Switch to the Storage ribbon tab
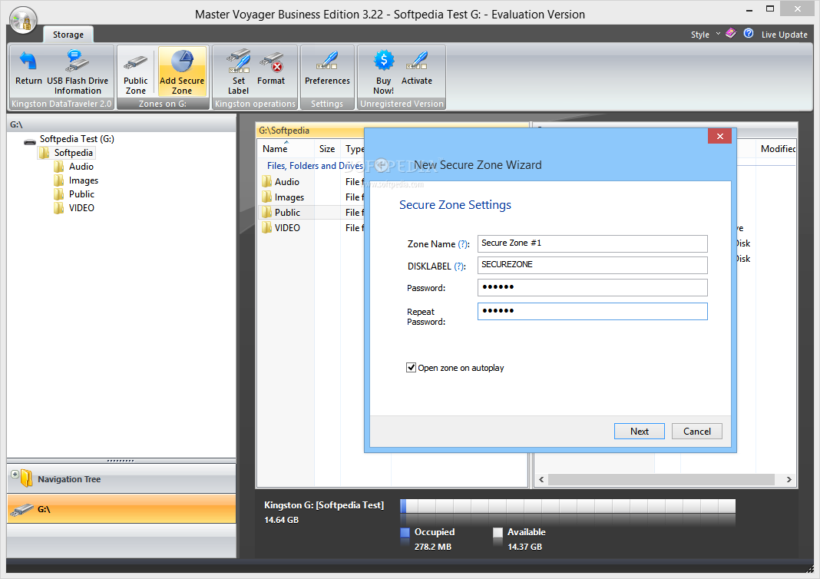Screen dimensions: 820x579 pyautogui.click(x=68, y=35)
